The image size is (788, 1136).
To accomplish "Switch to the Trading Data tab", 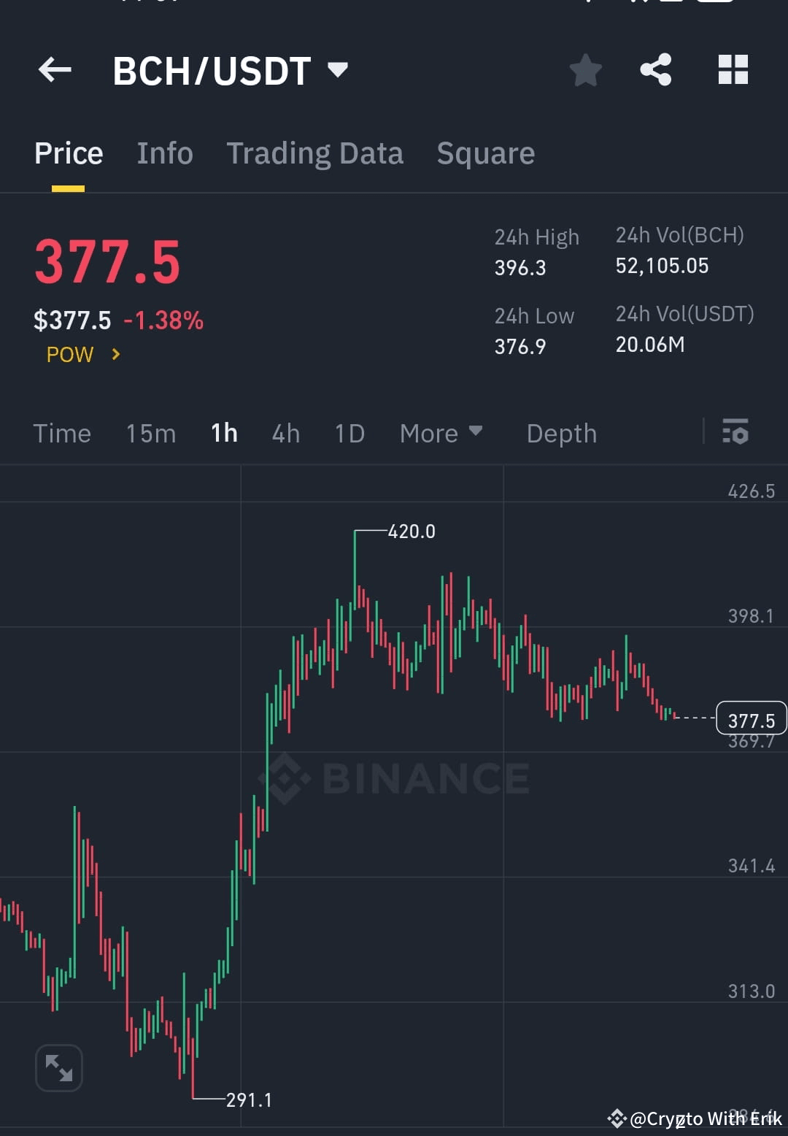I will 315,153.
